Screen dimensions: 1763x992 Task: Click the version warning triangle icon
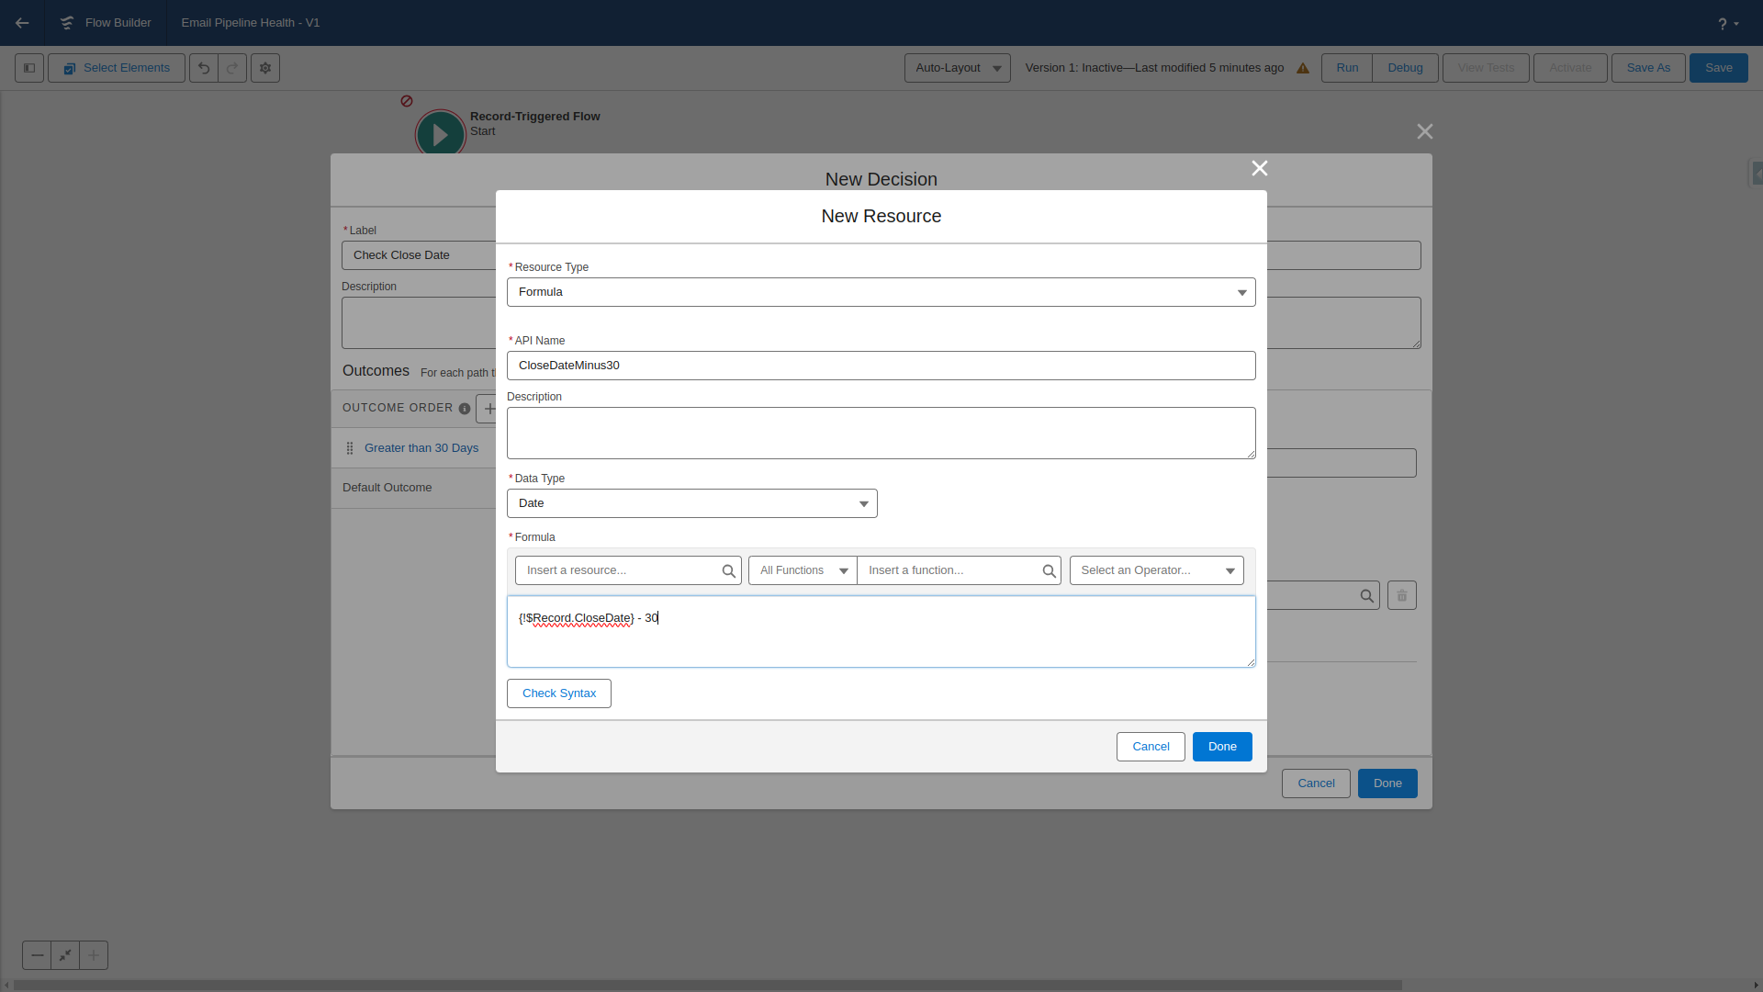click(1302, 68)
